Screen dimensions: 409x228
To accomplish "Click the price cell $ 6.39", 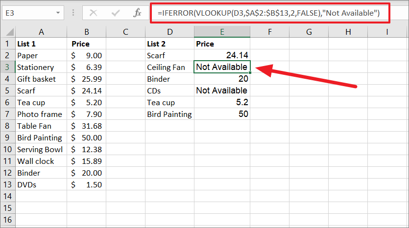I will click(x=87, y=67).
